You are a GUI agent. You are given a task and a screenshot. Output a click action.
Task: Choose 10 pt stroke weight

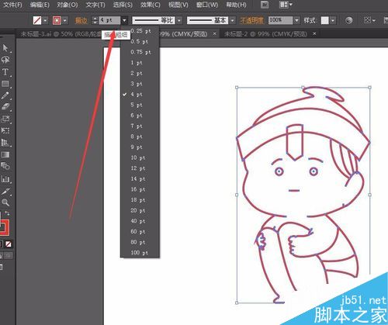point(140,157)
